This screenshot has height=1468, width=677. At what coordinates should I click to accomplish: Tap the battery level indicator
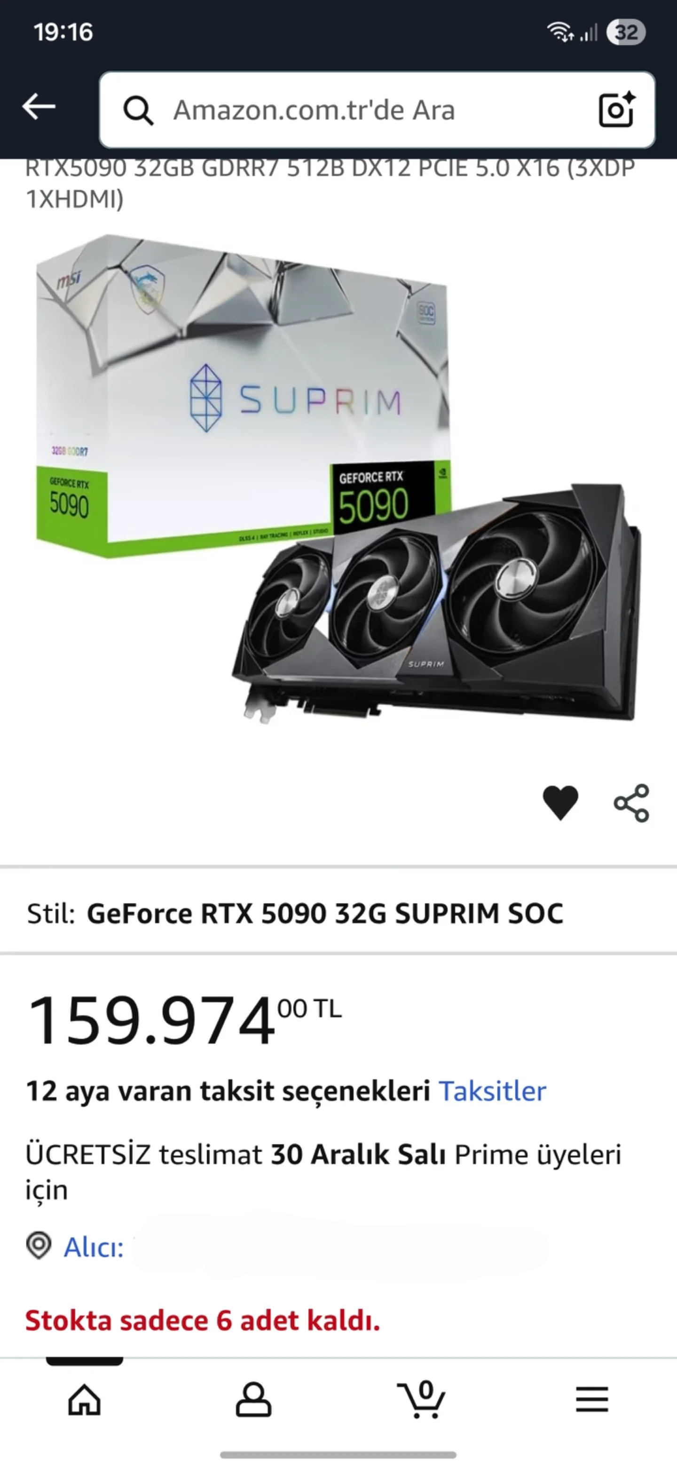pos(626,32)
